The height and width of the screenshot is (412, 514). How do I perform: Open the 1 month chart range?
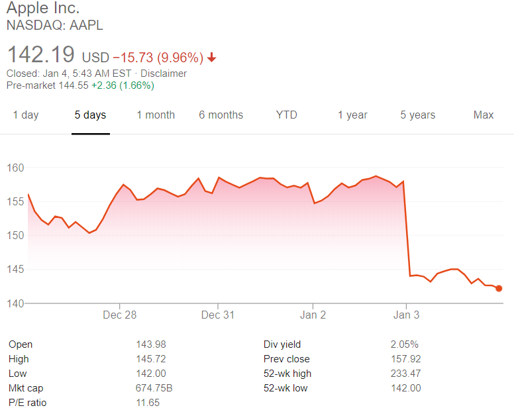point(156,115)
